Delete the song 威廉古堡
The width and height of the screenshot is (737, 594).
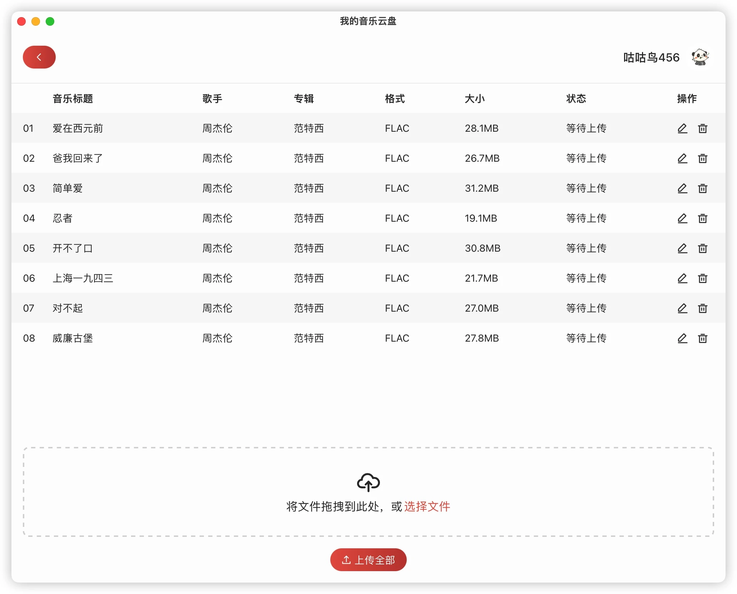point(703,338)
